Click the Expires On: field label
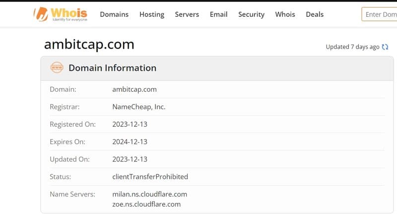This screenshot has height=218, width=397. tap(67, 142)
